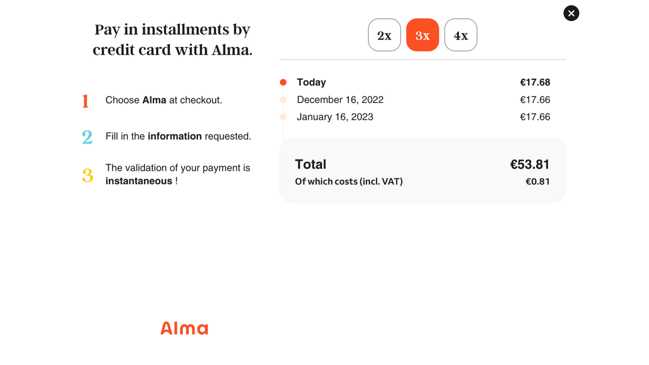649x365 pixels.
Task: Select the 2x installment option
Action: (384, 34)
